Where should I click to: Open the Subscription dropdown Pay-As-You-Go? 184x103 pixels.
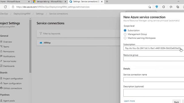point(154,48)
